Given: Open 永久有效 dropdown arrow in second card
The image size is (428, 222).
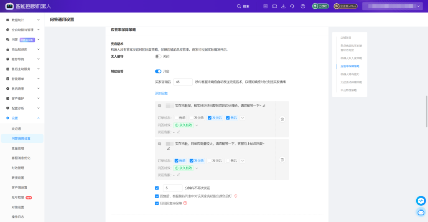Looking at the screenshot, I should [197, 168].
